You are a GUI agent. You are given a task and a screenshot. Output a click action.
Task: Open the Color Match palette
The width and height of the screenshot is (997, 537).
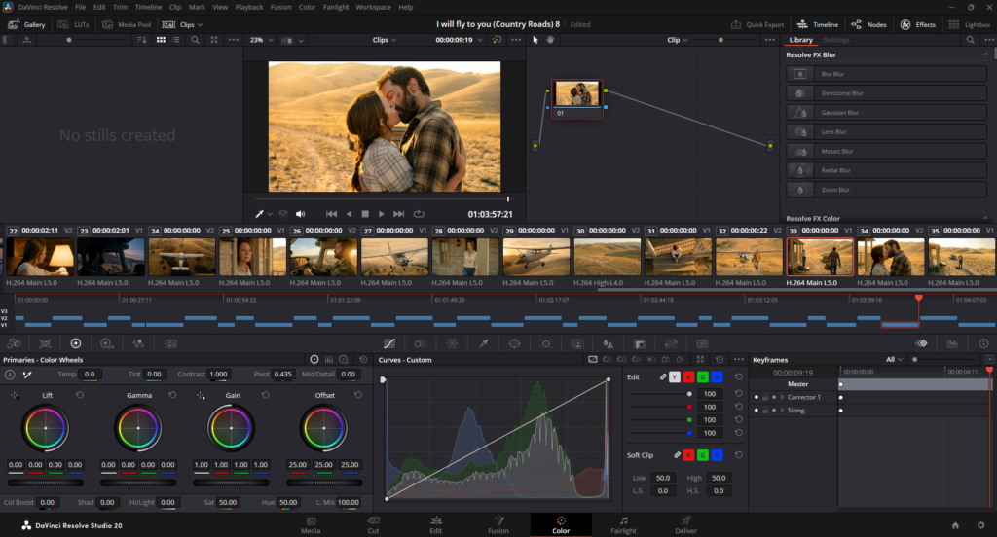tap(45, 343)
